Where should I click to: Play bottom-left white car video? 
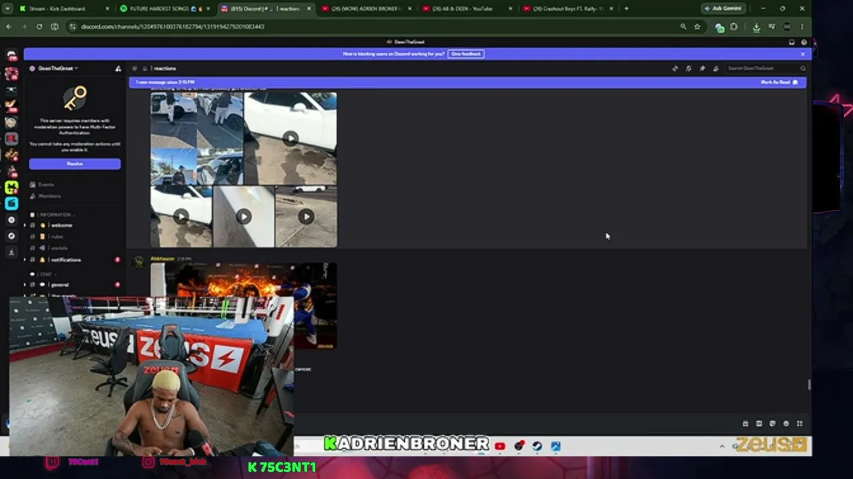click(181, 217)
